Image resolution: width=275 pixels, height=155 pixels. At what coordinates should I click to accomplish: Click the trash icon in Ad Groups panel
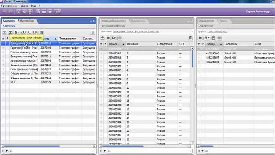click(190, 38)
